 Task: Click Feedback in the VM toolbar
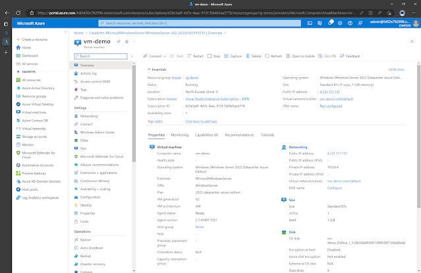350,56
